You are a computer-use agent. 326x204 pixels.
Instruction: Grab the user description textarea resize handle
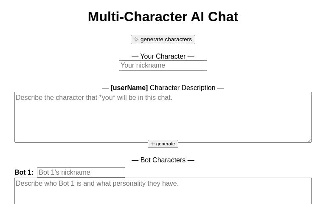pos(309,140)
